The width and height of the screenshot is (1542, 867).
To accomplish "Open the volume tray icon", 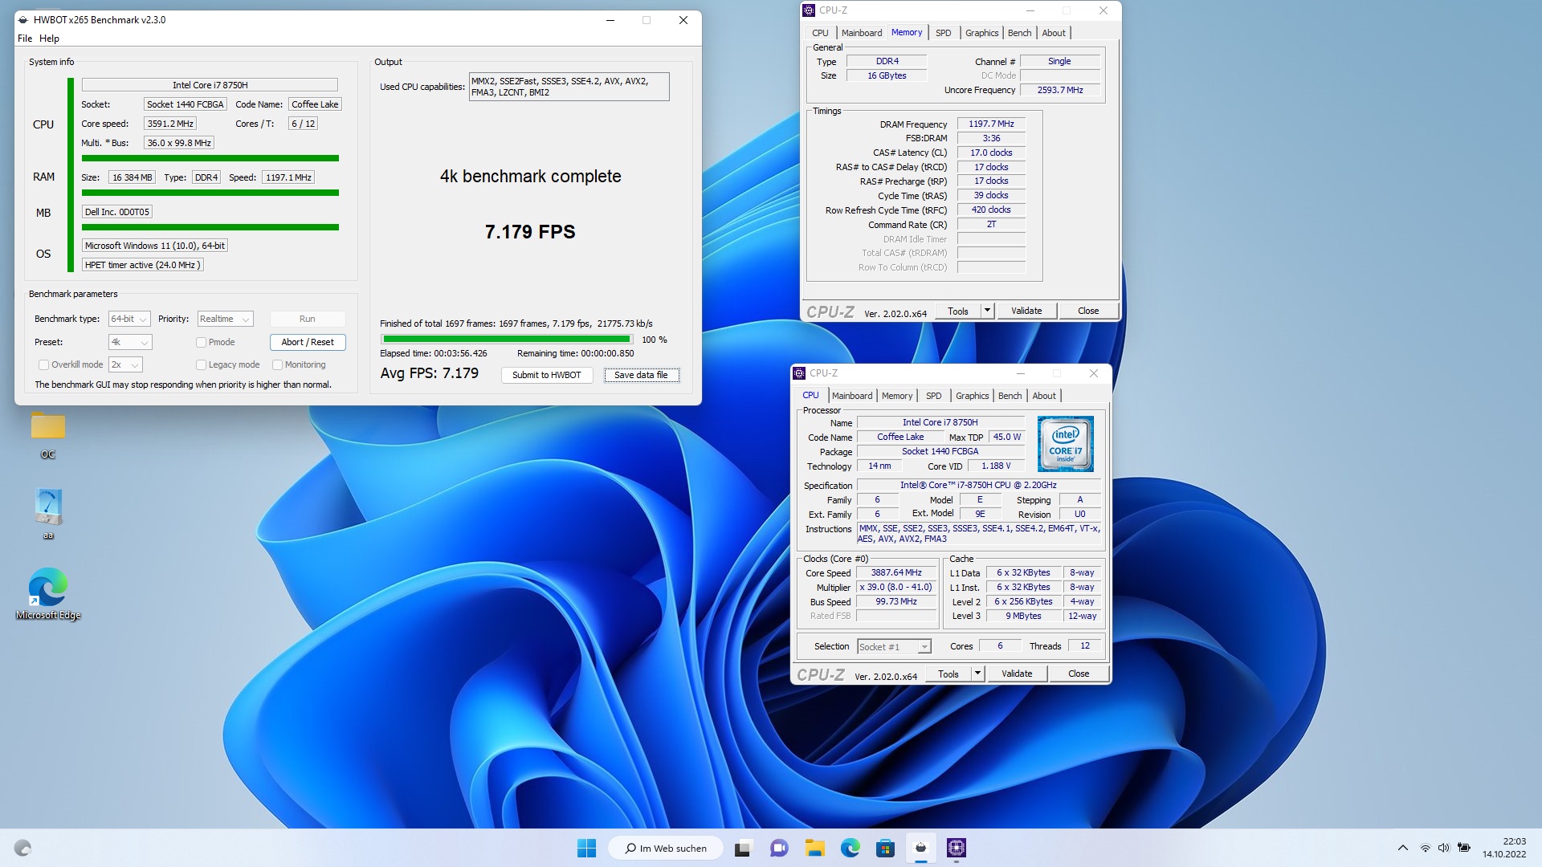I will coord(1443,848).
